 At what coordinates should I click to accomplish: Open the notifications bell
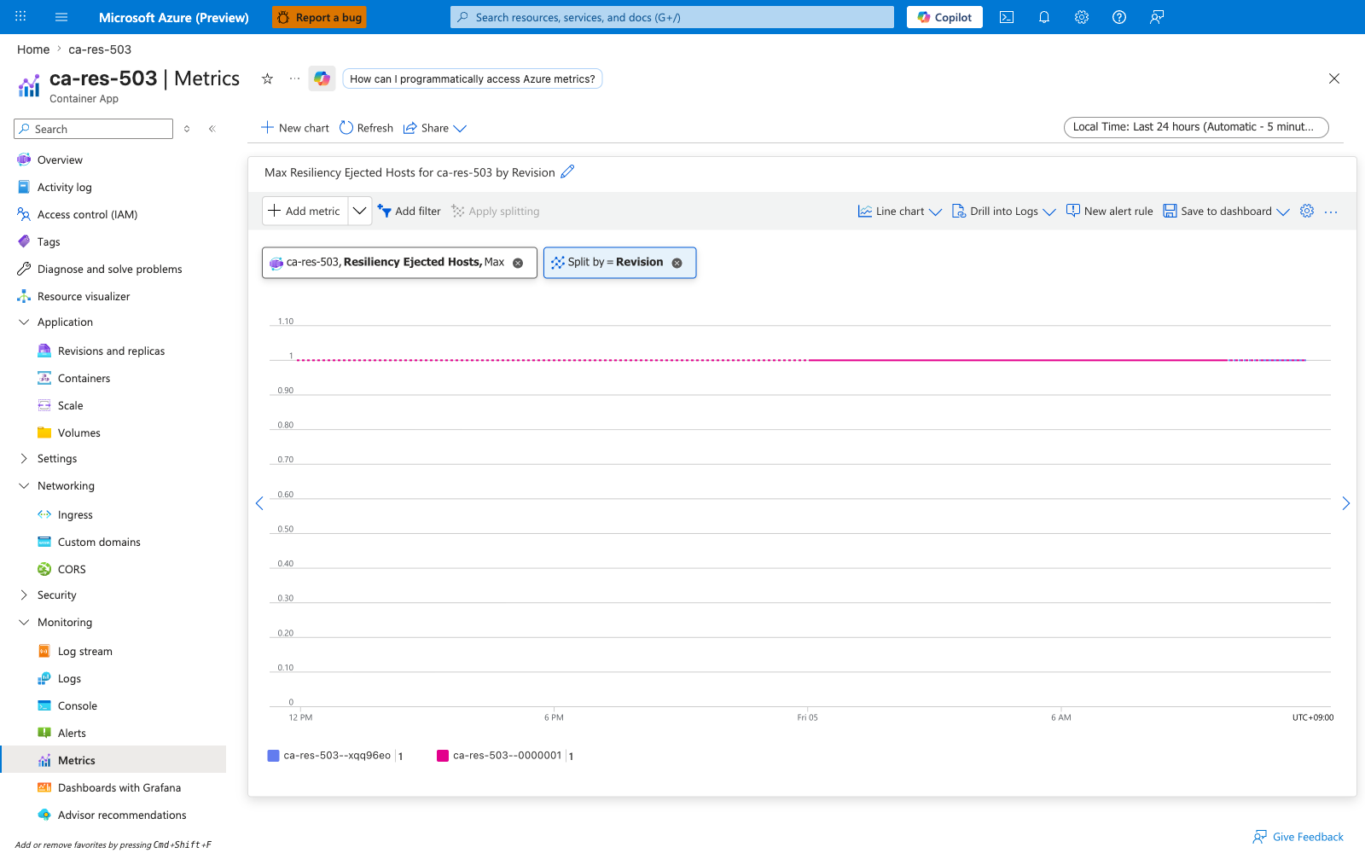[x=1044, y=17]
